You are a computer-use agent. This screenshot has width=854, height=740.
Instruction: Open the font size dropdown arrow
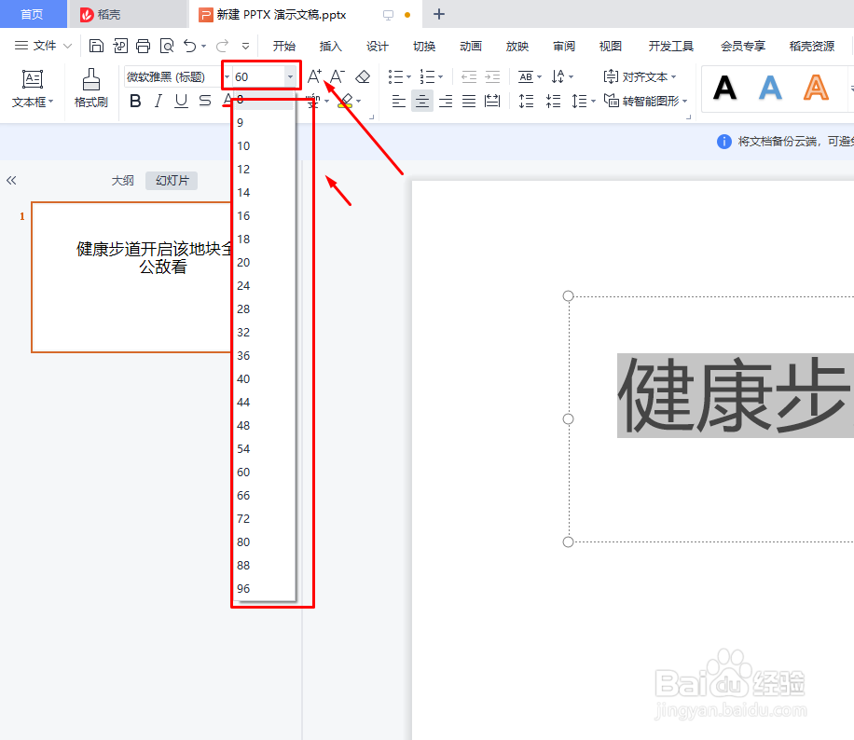[x=290, y=76]
